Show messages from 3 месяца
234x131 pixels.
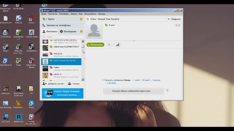tap(156, 80)
